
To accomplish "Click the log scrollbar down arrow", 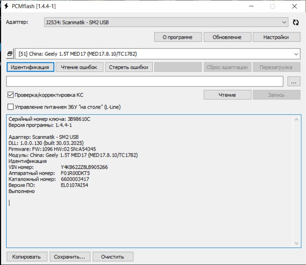I will click(296, 243).
